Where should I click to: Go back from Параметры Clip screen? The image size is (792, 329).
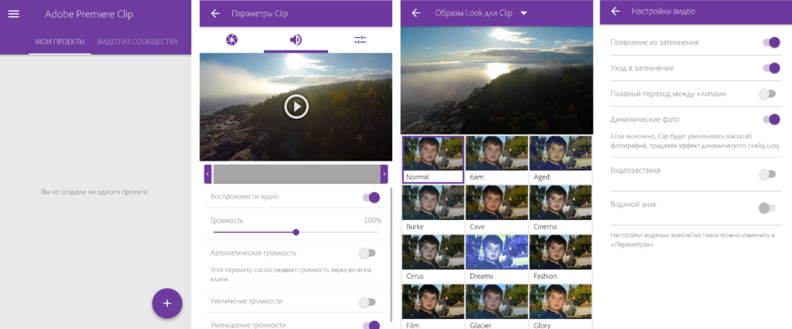[215, 13]
